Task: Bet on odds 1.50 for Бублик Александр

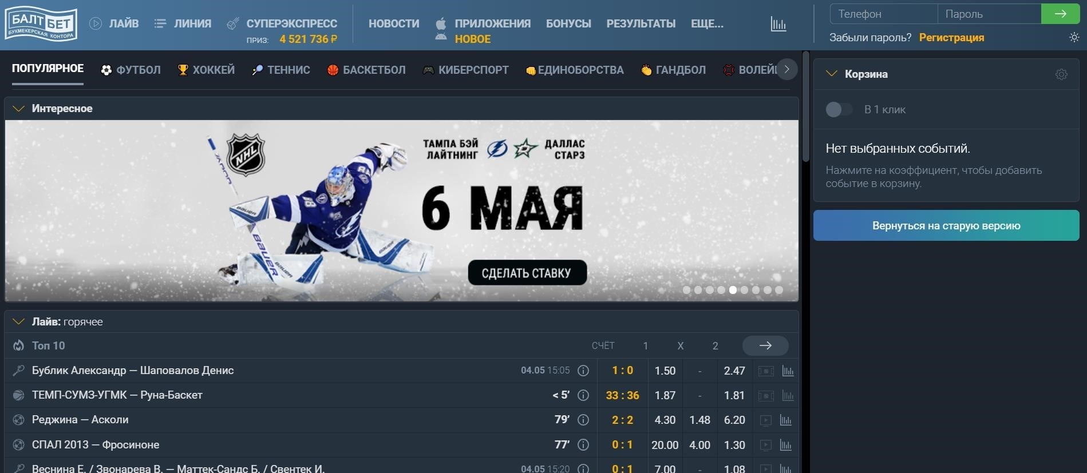Action: click(665, 371)
